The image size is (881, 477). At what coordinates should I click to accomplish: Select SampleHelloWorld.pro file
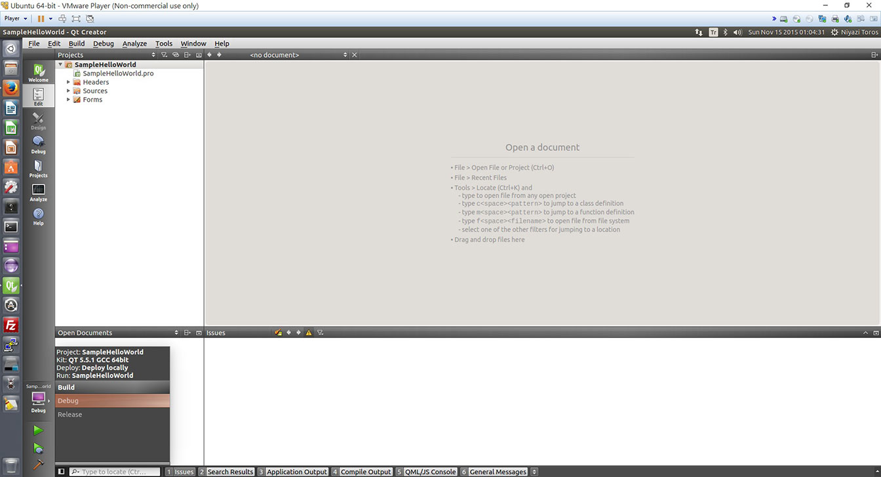click(x=118, y=73)
